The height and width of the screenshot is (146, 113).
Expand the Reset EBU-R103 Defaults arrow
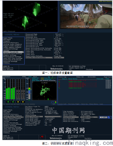53,58
